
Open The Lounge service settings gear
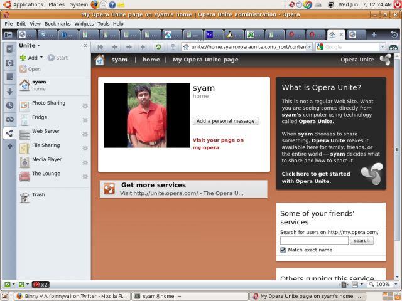pos(85,176)
